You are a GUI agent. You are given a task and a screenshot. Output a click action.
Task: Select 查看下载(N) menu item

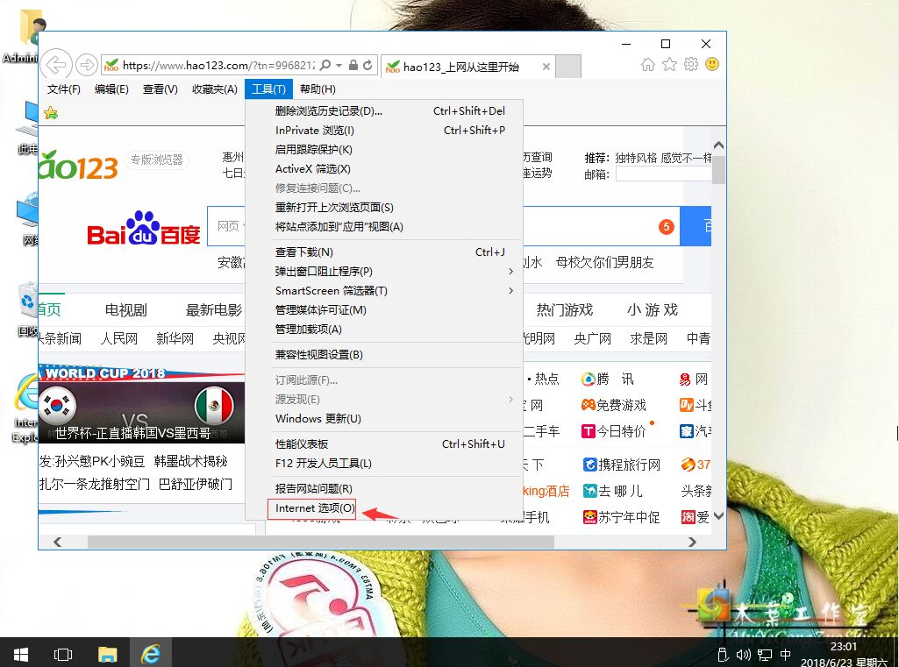383,252
